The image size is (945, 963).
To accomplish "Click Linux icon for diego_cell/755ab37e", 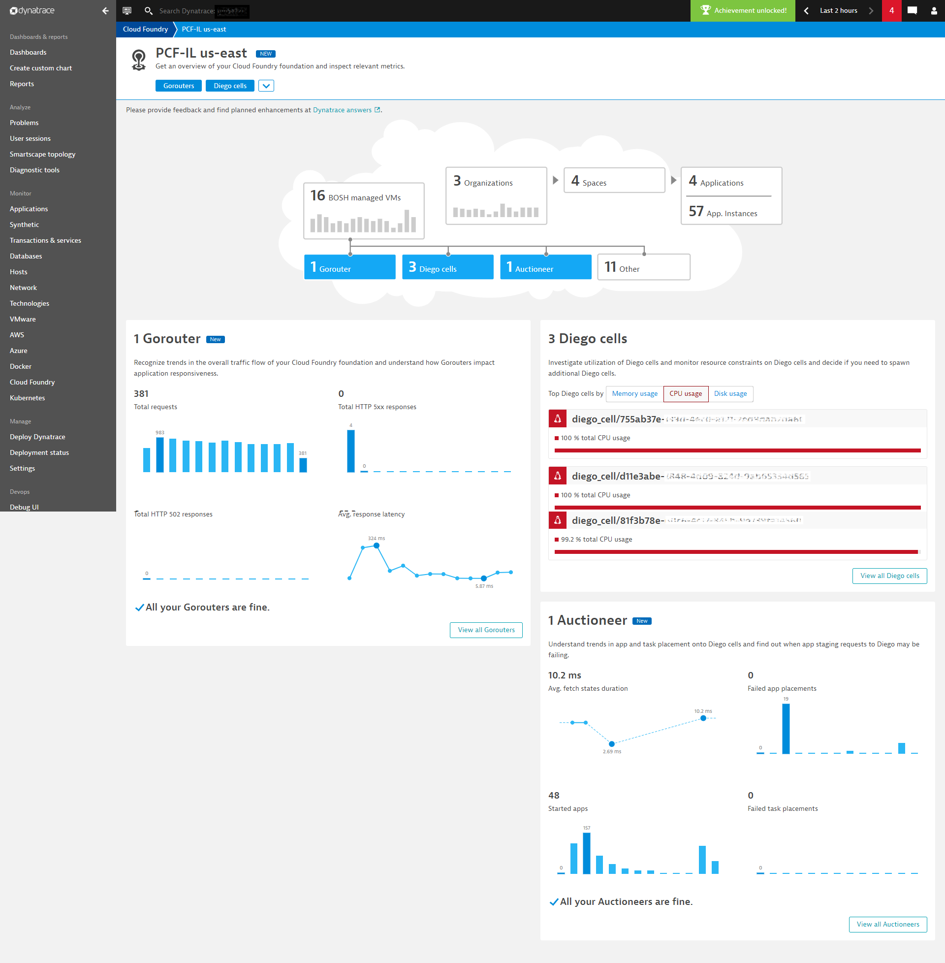I will [557, 418].
